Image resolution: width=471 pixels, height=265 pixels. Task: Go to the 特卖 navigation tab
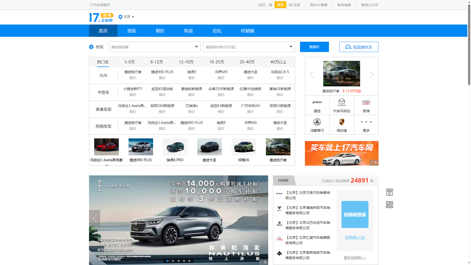pos(188,31)
